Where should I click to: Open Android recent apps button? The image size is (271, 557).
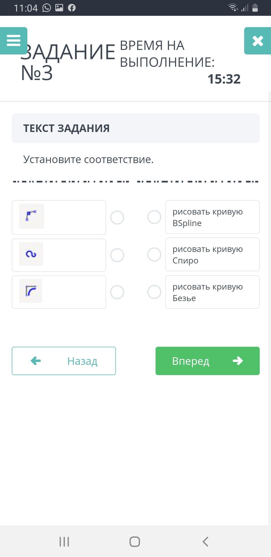coord(64,542)
